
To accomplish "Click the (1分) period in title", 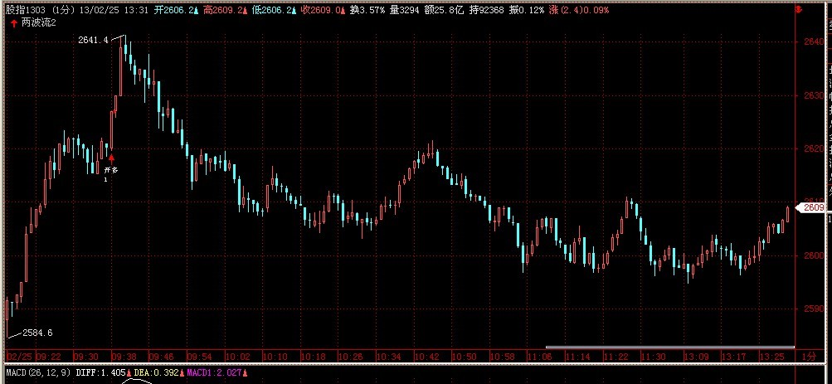I will click(62, 10).
